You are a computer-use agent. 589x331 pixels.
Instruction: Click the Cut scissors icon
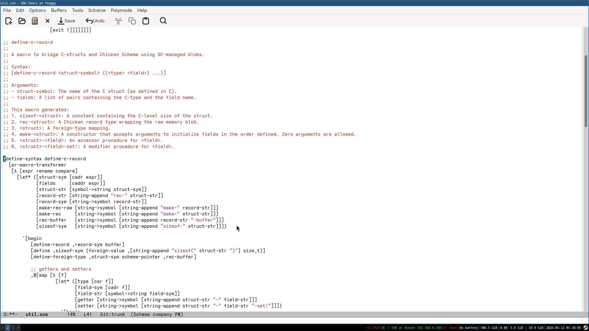(118, 21)
